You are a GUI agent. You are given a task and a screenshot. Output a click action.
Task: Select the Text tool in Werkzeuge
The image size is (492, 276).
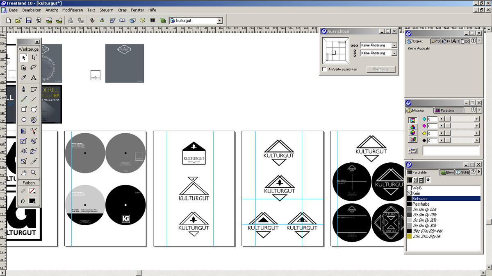34,78
